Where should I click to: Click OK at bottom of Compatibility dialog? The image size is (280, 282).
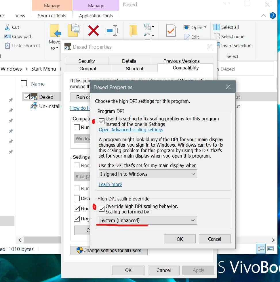(128, 270)
